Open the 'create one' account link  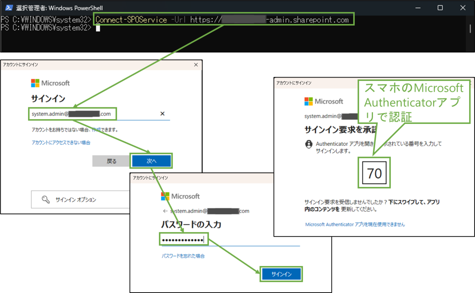[96, 129]
